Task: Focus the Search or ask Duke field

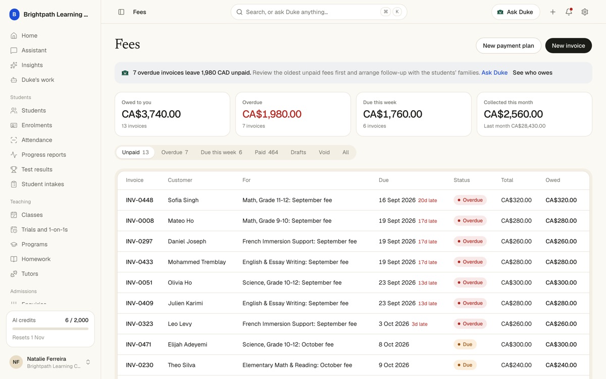Action: [x=319, y=12]
